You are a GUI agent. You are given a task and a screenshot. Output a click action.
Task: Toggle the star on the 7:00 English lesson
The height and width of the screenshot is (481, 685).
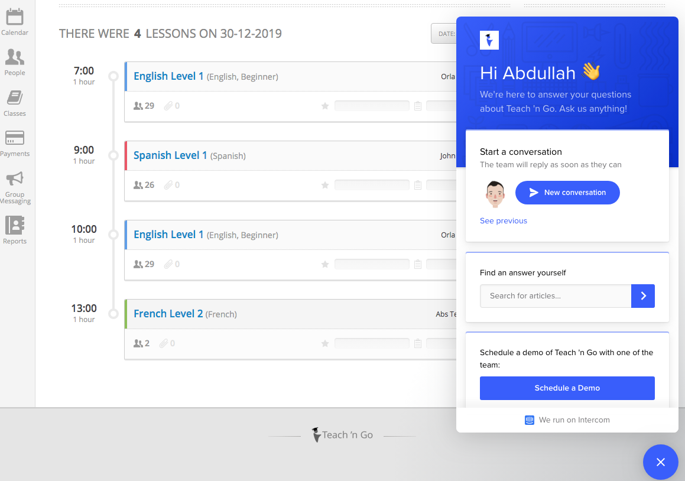click(324, 105)
